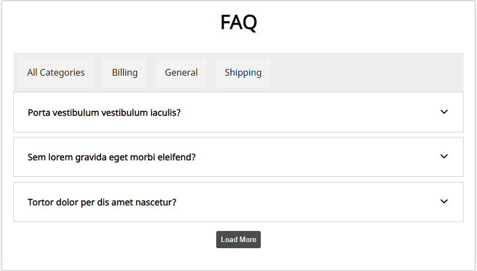Click blank middle area of Sem lorem row
This screenshot has height=271, width=477.
(x=312, y=157)
